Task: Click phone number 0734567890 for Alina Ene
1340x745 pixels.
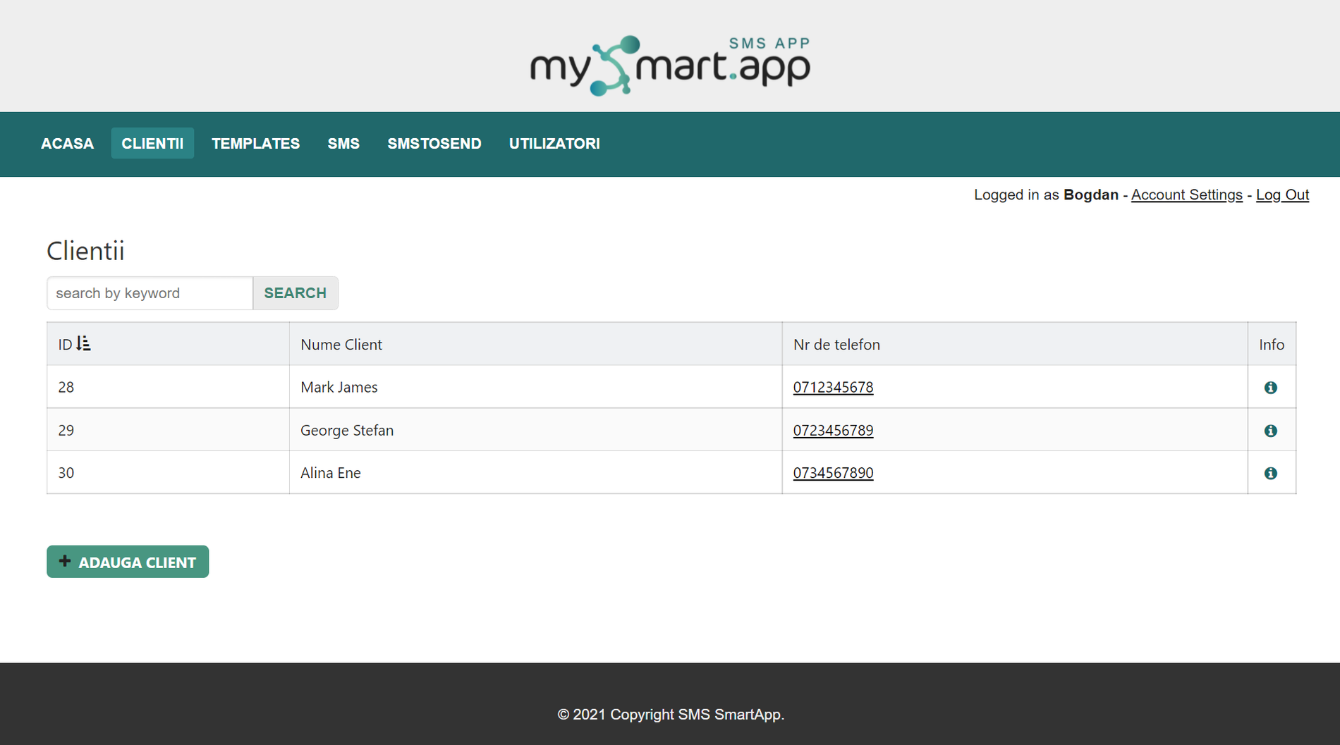Action: click(x=833, y=473)
